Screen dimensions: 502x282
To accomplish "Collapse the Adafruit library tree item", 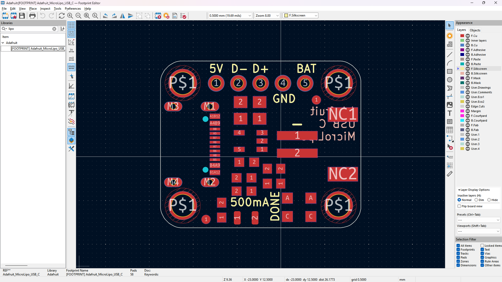I will (3, 43).
